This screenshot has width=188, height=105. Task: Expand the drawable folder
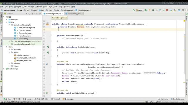(9, 50)
